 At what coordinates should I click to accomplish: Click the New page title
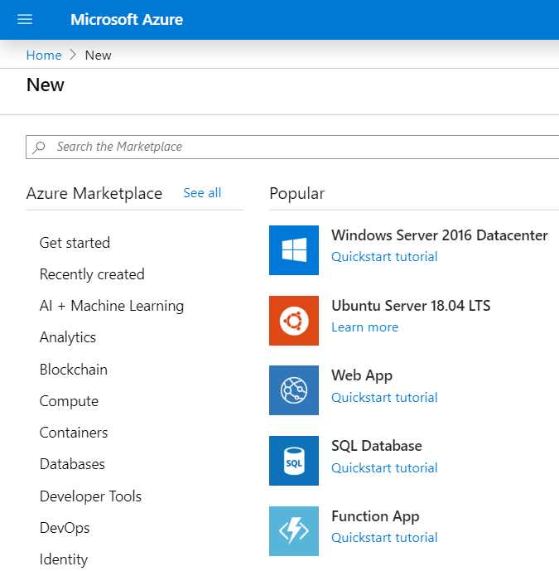[x=46, y=85]
